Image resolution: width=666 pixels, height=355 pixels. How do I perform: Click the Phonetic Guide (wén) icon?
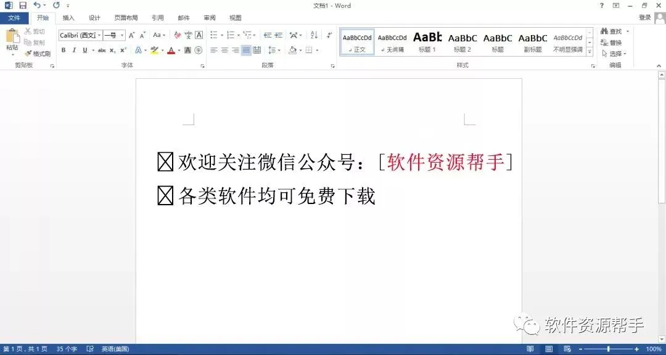tap(188, 35)
